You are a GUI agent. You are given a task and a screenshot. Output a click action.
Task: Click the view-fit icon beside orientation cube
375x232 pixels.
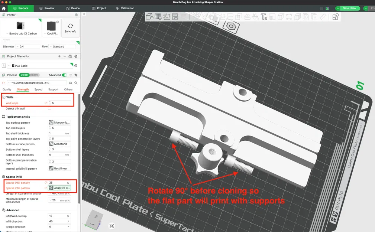pyautogui.click(x=111, y=226)
